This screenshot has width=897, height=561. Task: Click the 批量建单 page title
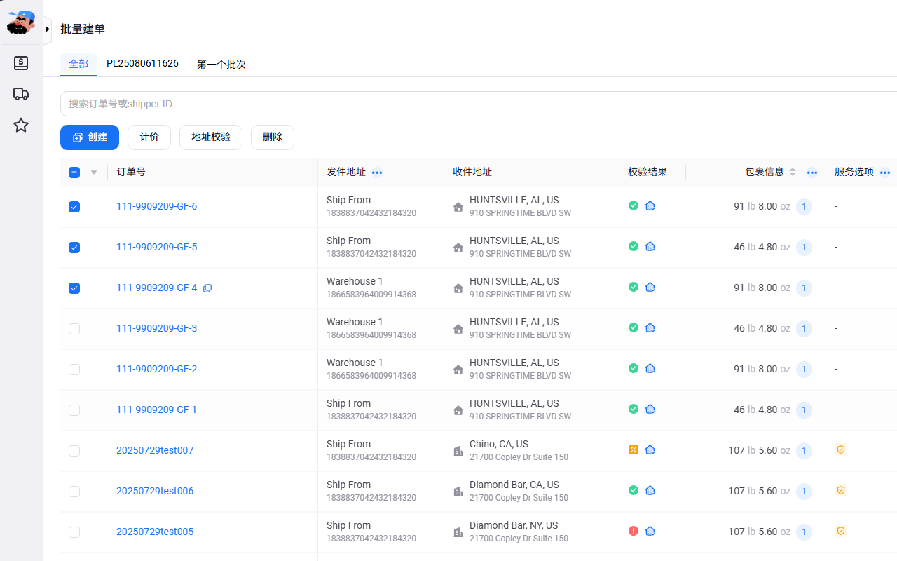point(83,29)
